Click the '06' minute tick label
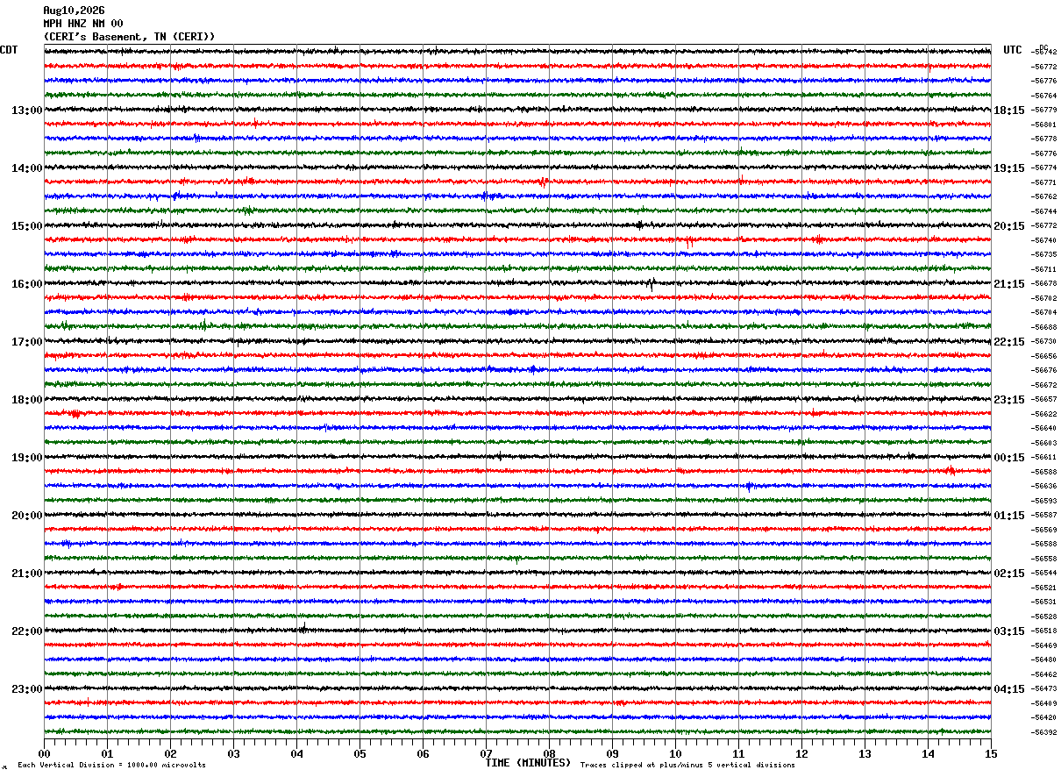 click(423, 753)
